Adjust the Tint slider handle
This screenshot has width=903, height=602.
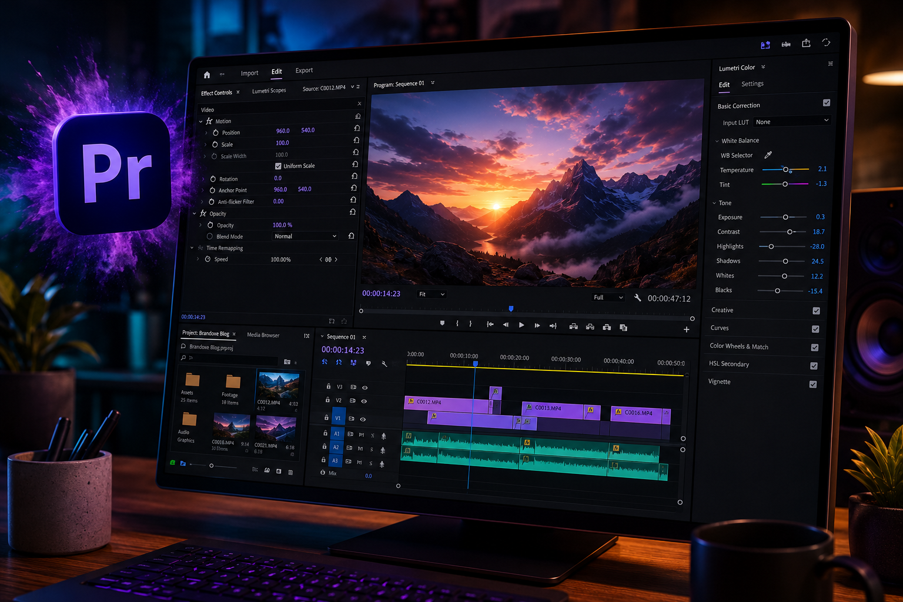point(785,184)
